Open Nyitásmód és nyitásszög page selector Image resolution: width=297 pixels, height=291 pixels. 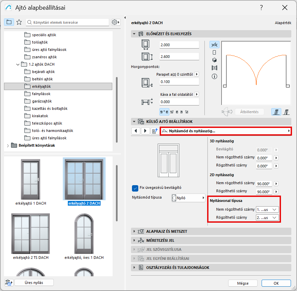(x=226, y=131)
